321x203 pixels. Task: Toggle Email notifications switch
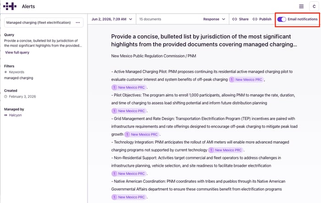click(282, 19)
